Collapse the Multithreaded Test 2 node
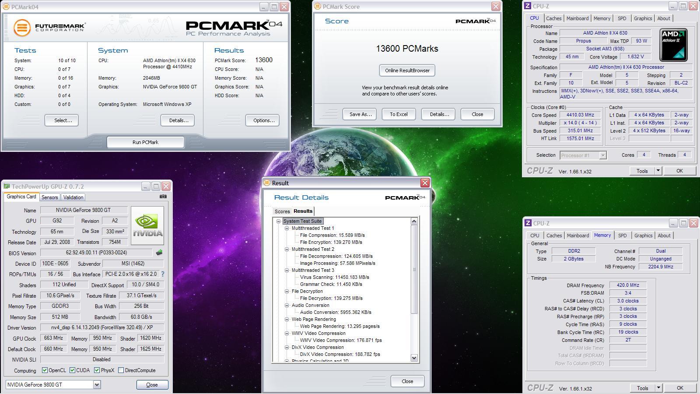This screenshot has height=394, width=700. point(287,249)
